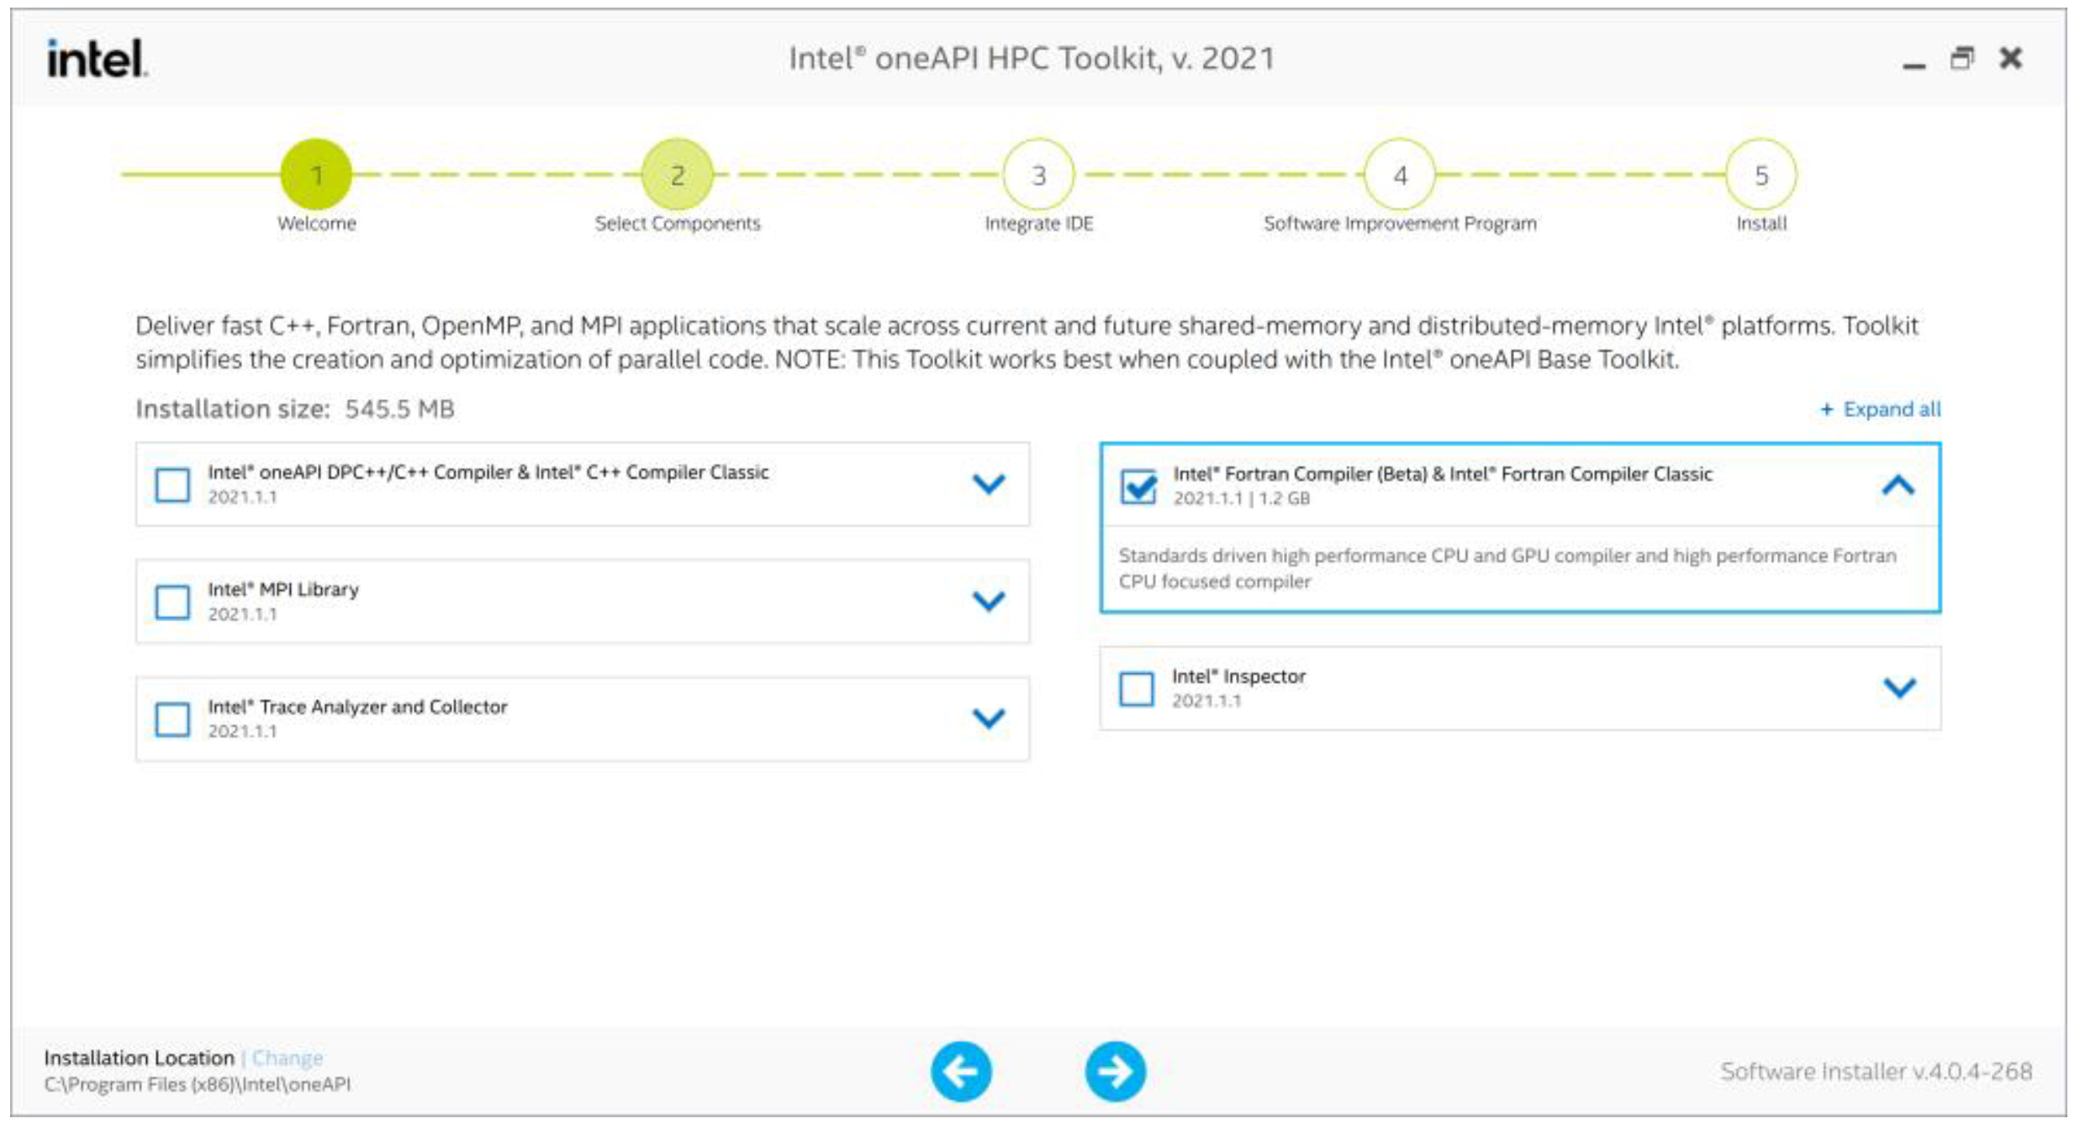The height and width of the screenshot is (1129, 2080).
Task: Check Intel oneAPI DPC++/C++ Compiler checkbox
Action: [x=172, y=485]
